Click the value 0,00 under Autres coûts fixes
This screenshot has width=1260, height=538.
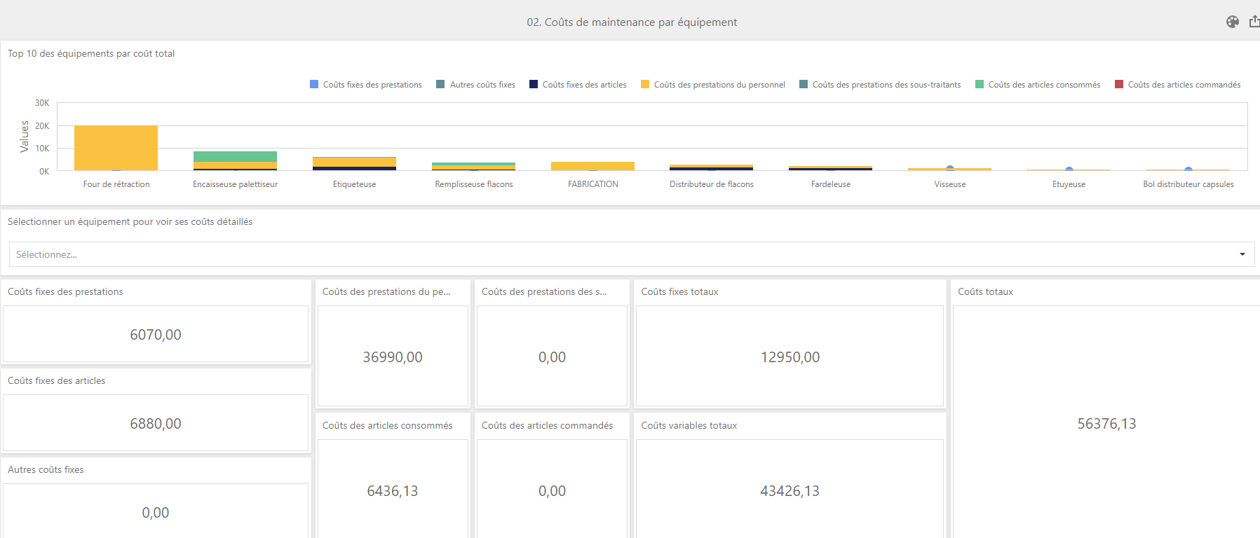pyautogui.click(x=156, y=513)
